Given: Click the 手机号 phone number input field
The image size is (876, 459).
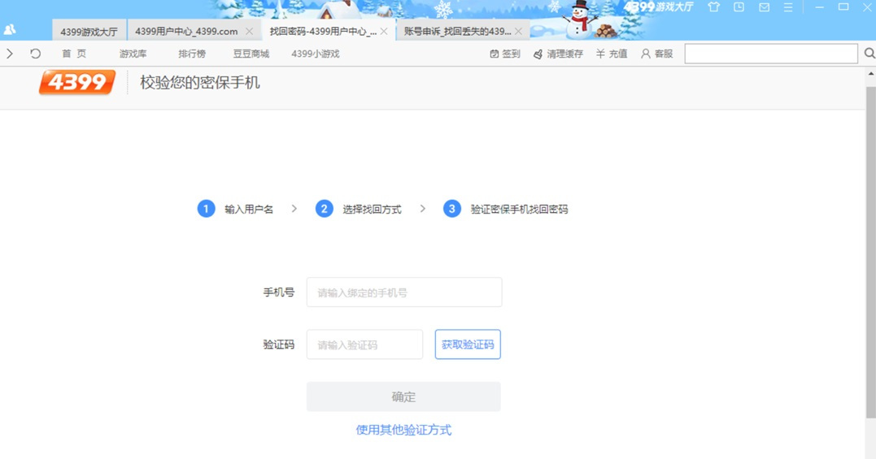Looking at the screenshot, I should click(x=404, y=292).
